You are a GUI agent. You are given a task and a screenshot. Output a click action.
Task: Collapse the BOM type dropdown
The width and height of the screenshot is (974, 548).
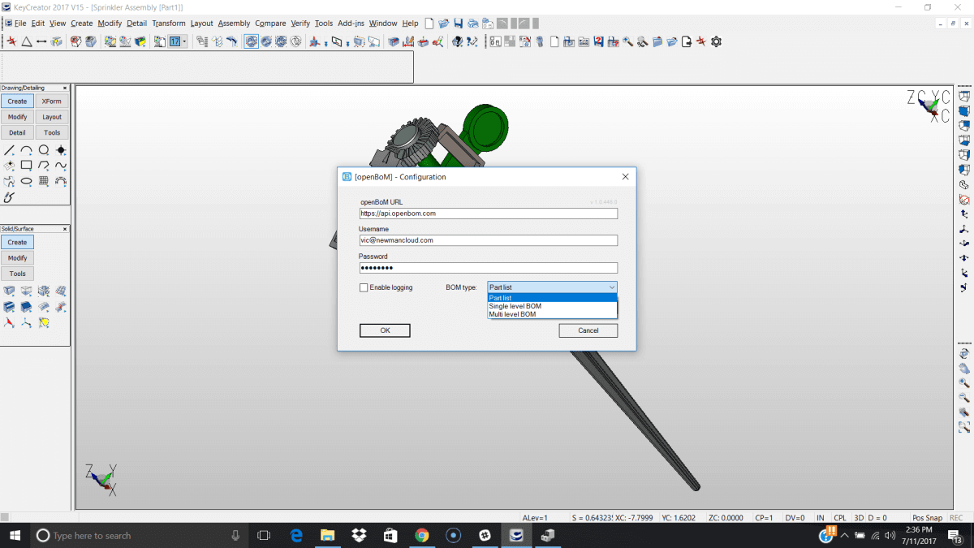pos(611,287)
